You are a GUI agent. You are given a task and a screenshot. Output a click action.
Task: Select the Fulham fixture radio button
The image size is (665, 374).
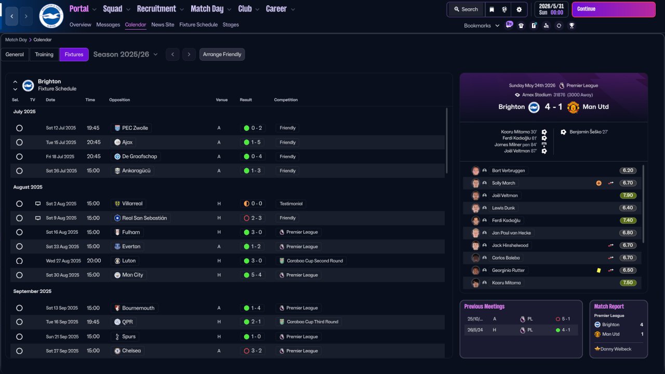(x=19, y=232)
